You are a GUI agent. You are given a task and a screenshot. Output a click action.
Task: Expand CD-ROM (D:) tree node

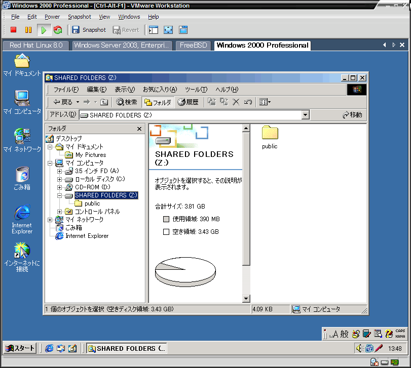pyautogui.click(x=59, y=188)
